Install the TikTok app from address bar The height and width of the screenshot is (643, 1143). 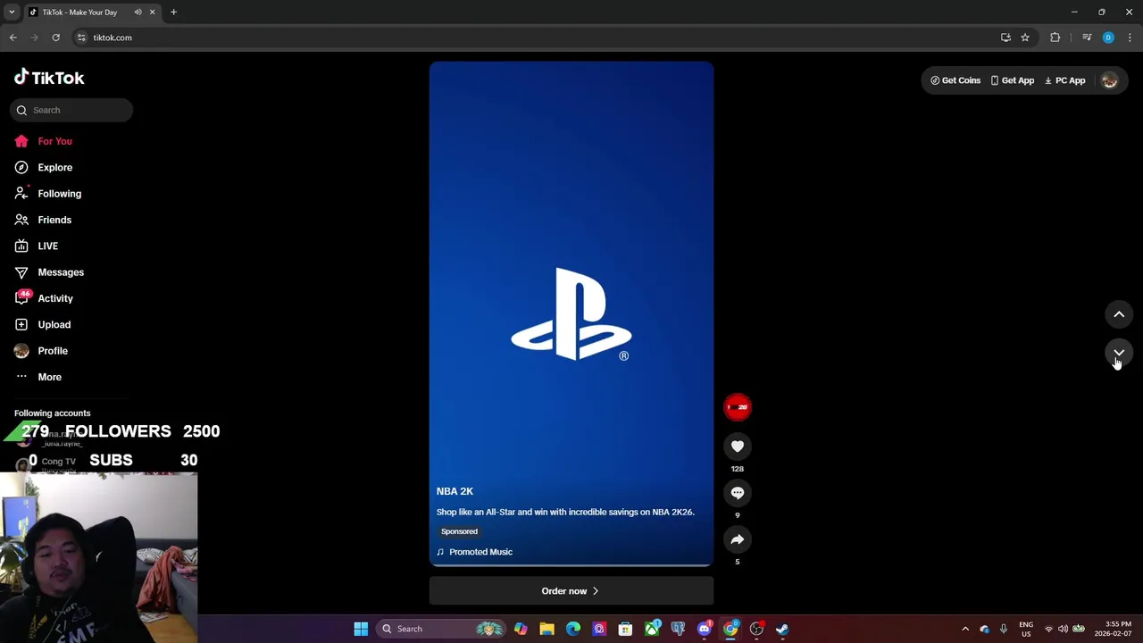coord(1005,38)
